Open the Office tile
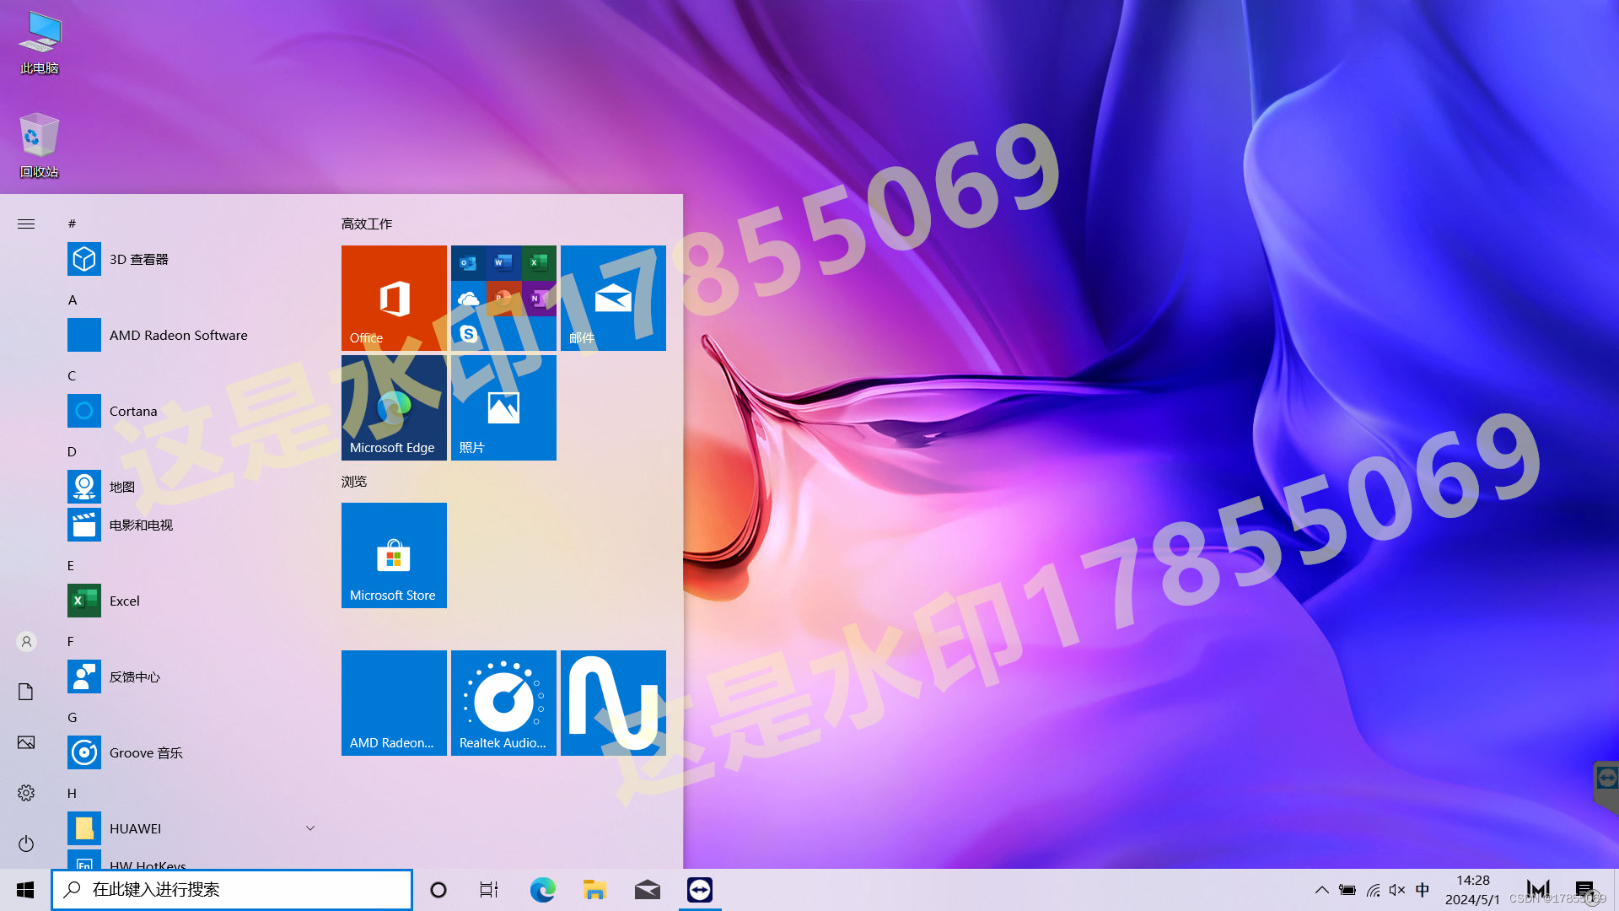 click(x=394, y=298)
